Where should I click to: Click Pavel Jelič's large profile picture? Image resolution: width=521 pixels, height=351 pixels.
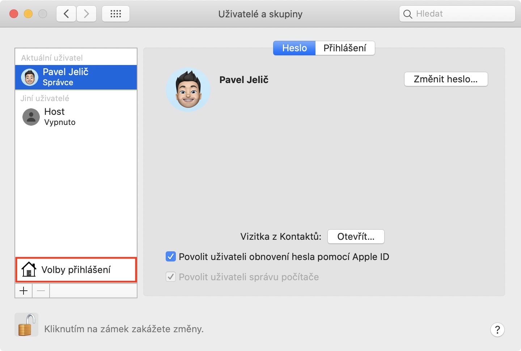pyautogui.click(x=188, y=90)
